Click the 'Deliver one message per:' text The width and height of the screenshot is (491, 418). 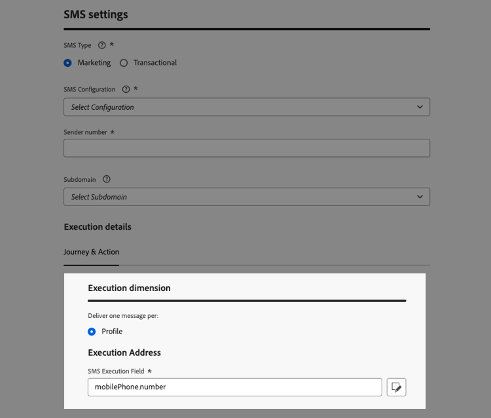tap(123, 315)
